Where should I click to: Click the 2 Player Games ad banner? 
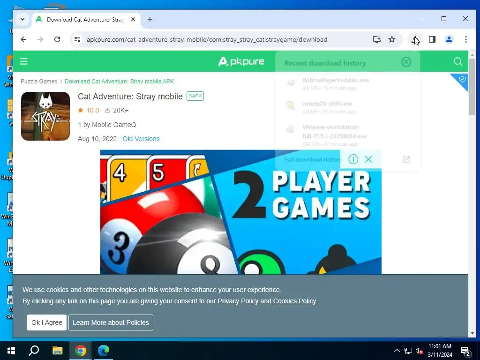(x=241, y=212)
